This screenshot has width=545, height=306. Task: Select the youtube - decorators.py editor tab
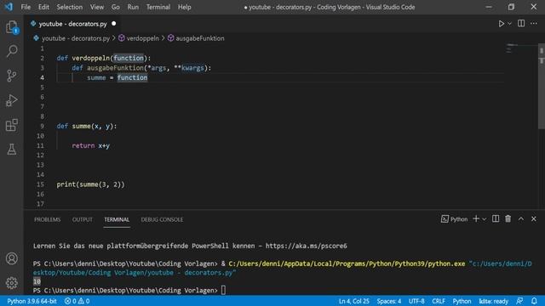(73, 24)
